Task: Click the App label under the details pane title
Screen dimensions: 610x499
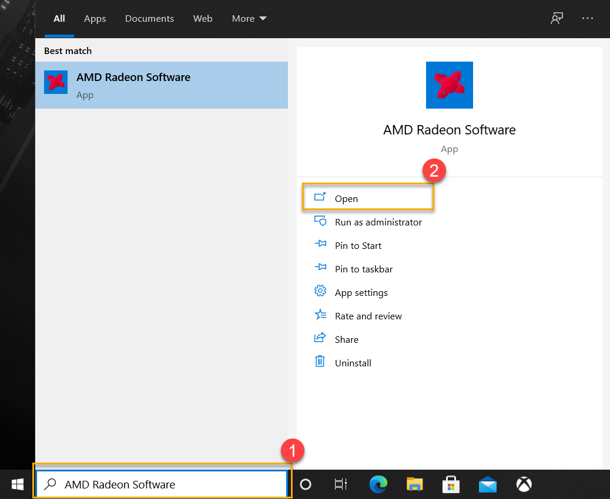Action: click(x=450, y=149)
